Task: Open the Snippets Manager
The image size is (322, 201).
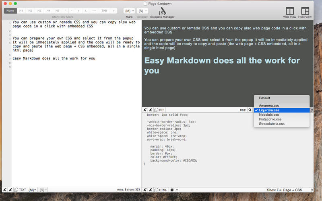Action: tap(162, 13)
